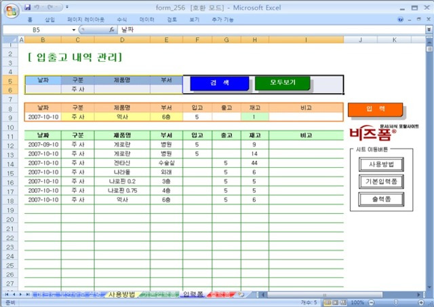Click the formula bar containing 날짜

pyautogui.click(x=271, y=29)
